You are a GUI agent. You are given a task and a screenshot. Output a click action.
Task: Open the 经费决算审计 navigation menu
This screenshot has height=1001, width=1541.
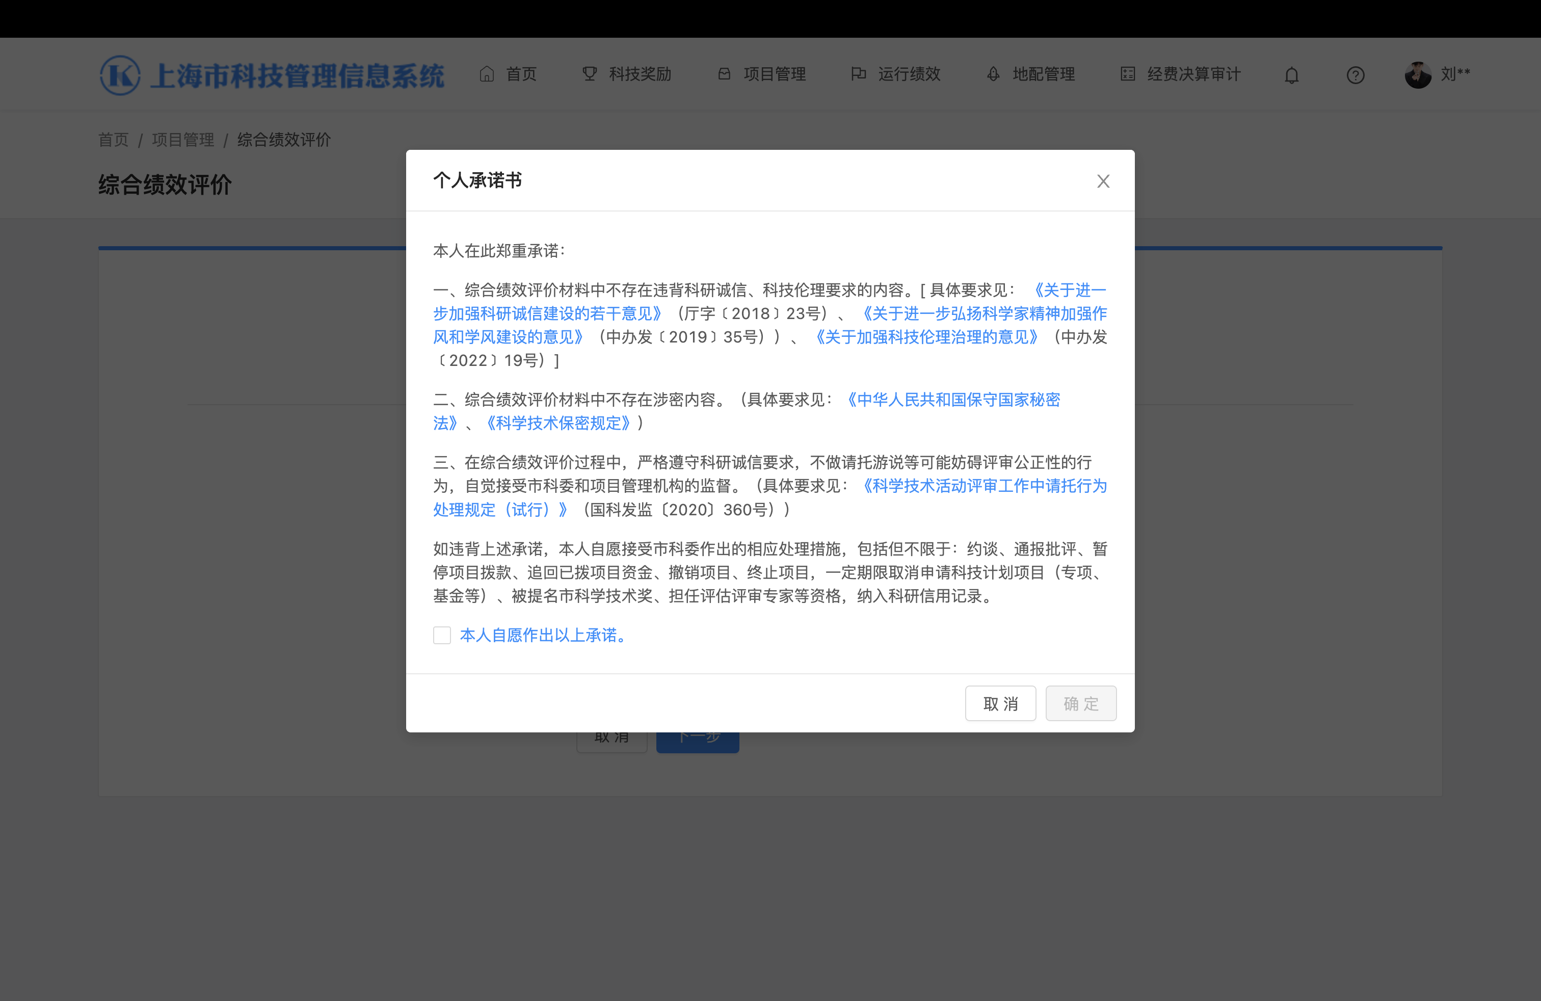[1180, 74]
